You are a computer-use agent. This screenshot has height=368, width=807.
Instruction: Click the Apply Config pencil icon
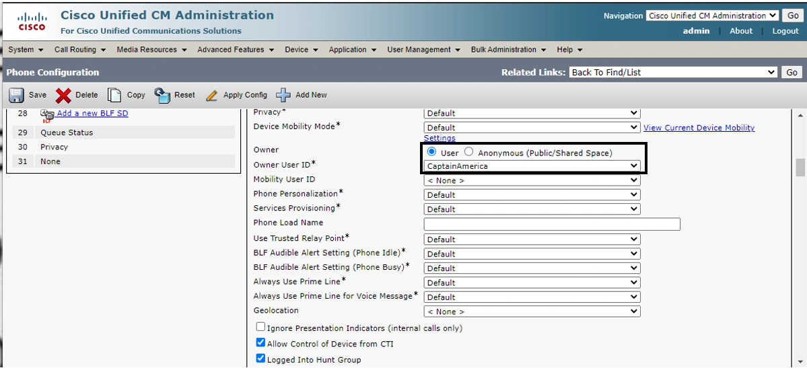[211, 96]
